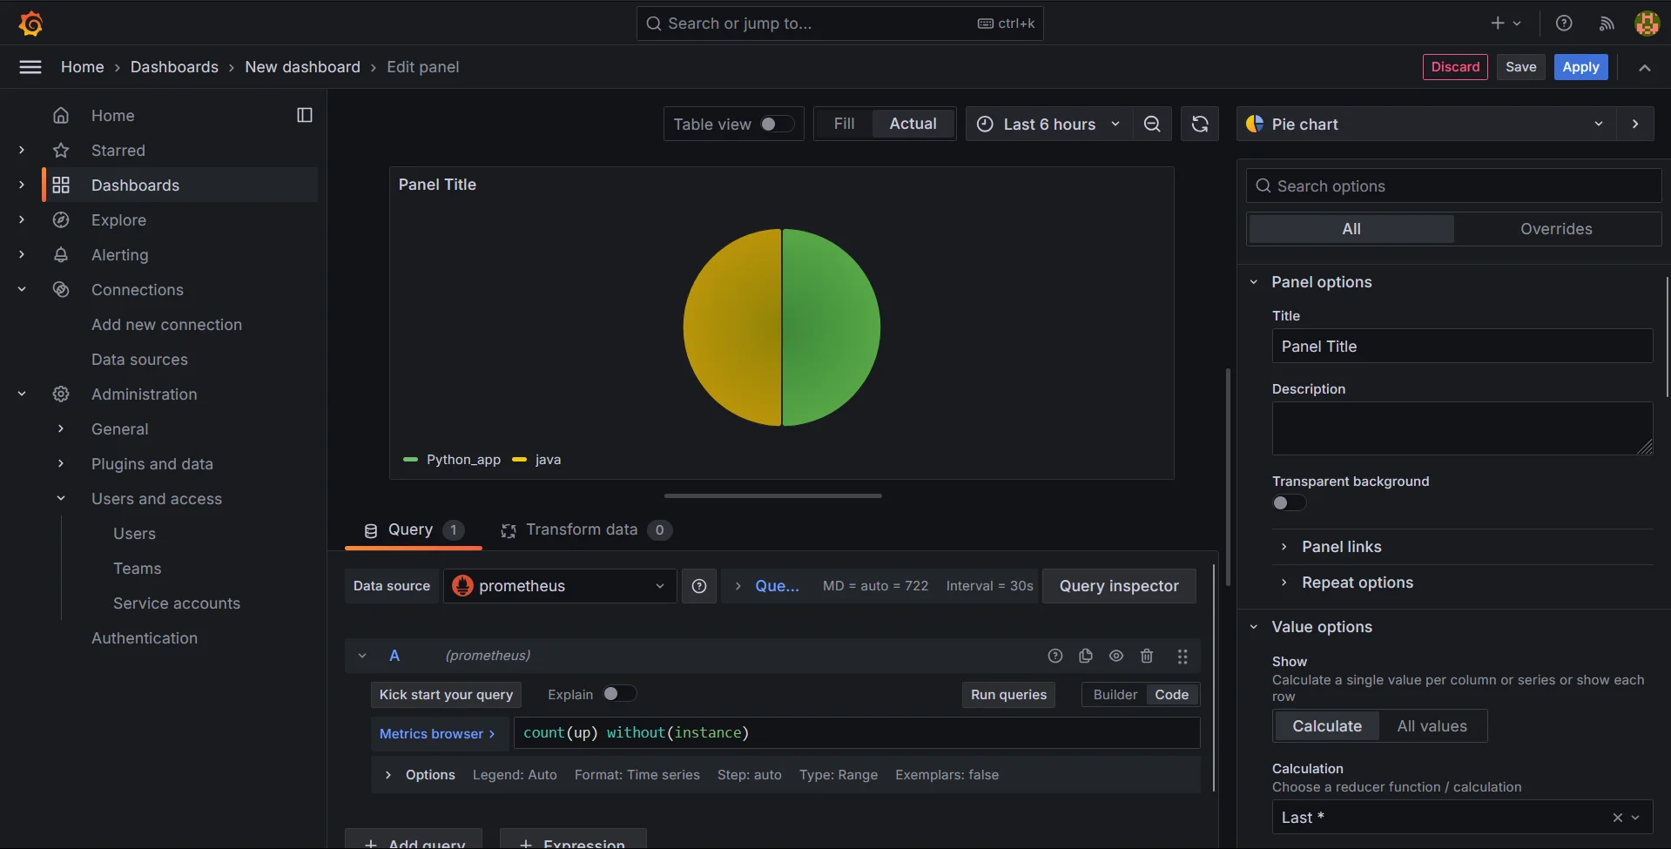Click the Apply button

tap(1580, 67)
